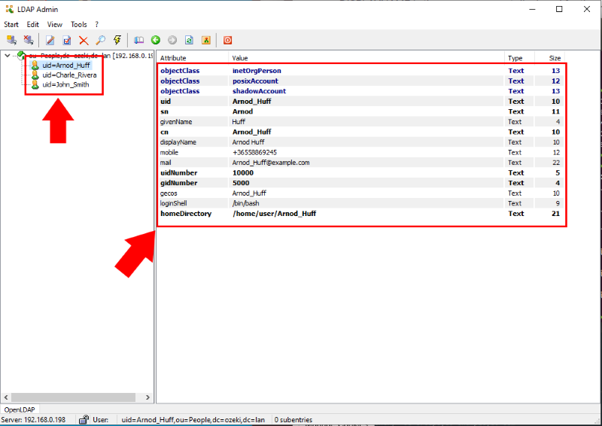Open search with the magnifier icon
This screenshot has height=426, width=602.
100,40
